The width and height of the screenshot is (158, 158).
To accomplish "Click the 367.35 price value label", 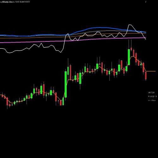I will click(151, 93).
